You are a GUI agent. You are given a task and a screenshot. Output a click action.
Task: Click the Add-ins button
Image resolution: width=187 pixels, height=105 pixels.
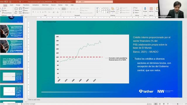[151, 10]
